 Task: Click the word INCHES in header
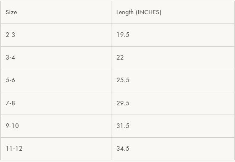(149, 12)
